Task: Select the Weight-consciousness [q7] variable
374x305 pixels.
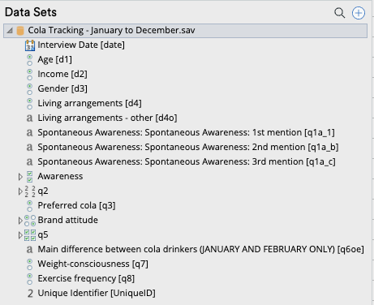Action: point(93,264)
